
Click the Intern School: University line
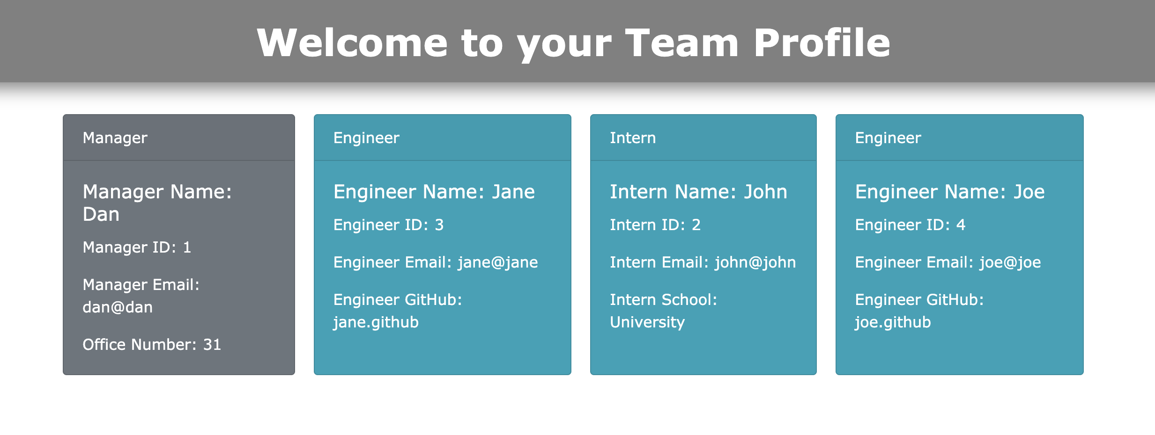[663, 311]
